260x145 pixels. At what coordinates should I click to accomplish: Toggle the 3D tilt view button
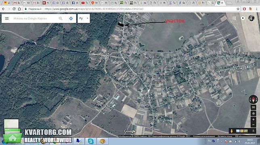[254, 107]
